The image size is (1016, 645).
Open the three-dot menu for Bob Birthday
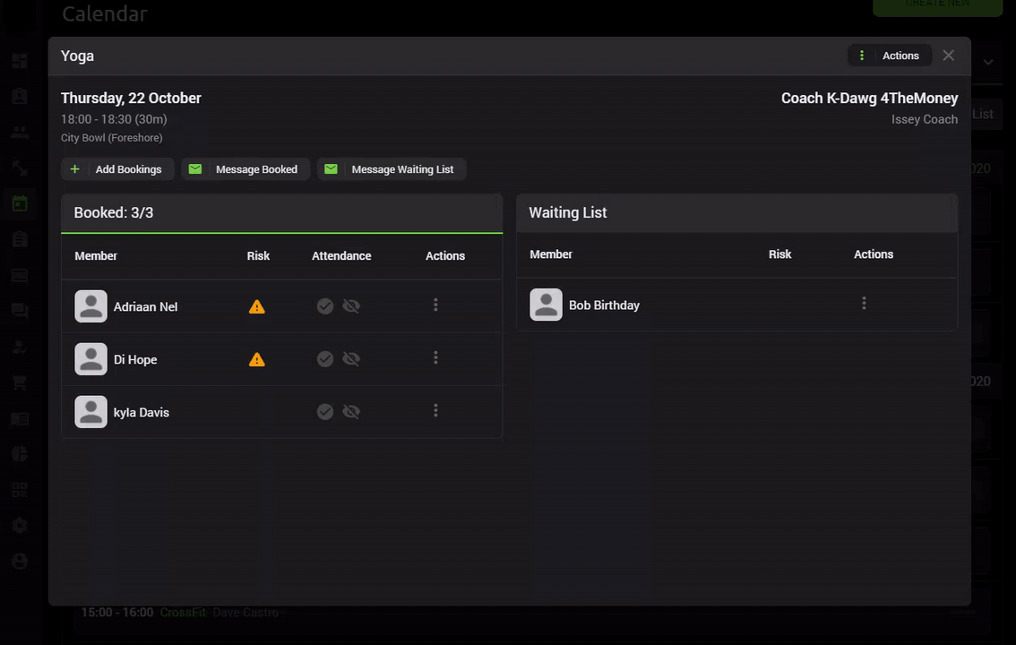tap(864, 303)
